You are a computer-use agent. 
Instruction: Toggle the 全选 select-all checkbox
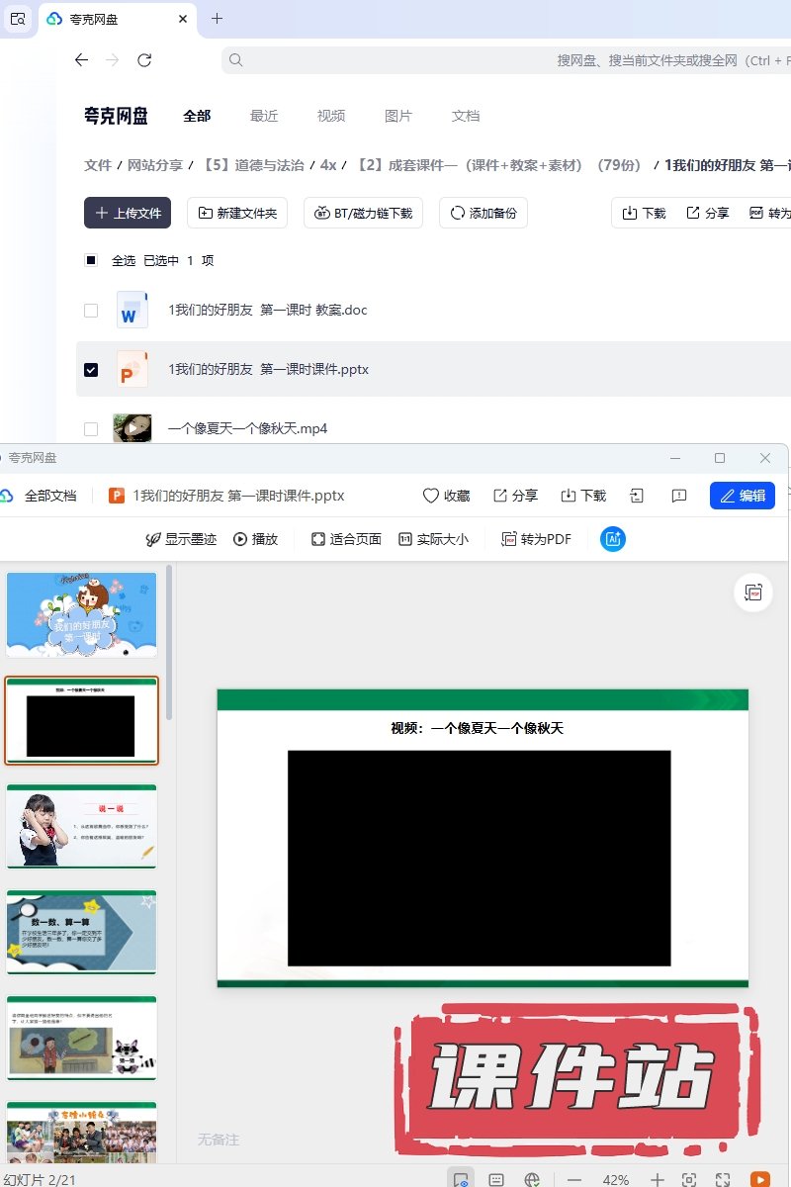pos(91,260)
